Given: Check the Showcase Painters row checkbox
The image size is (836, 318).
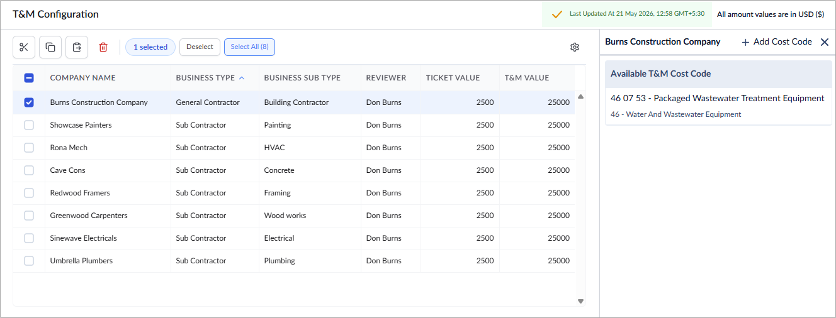Looking at the screenshot, I should [29, 125].
